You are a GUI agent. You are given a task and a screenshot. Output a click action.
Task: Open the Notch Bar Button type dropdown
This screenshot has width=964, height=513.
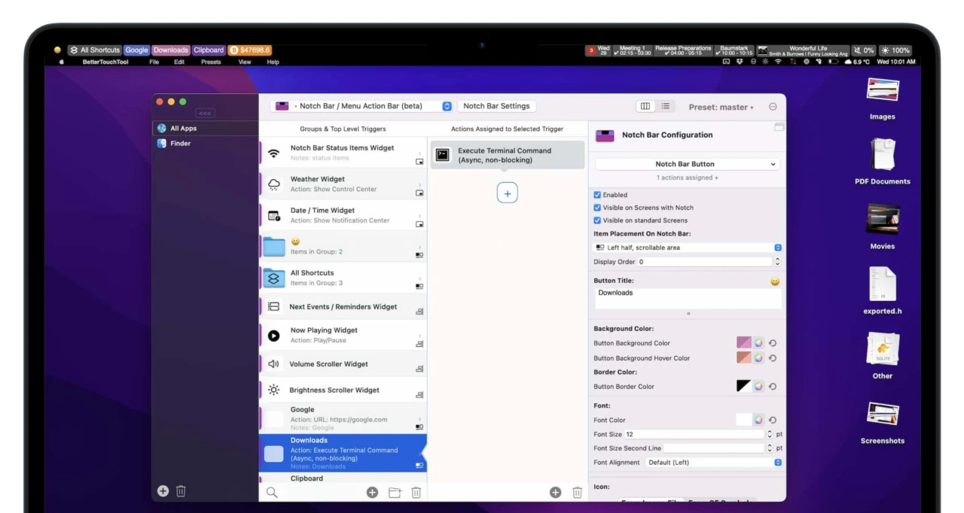(687, 164)
